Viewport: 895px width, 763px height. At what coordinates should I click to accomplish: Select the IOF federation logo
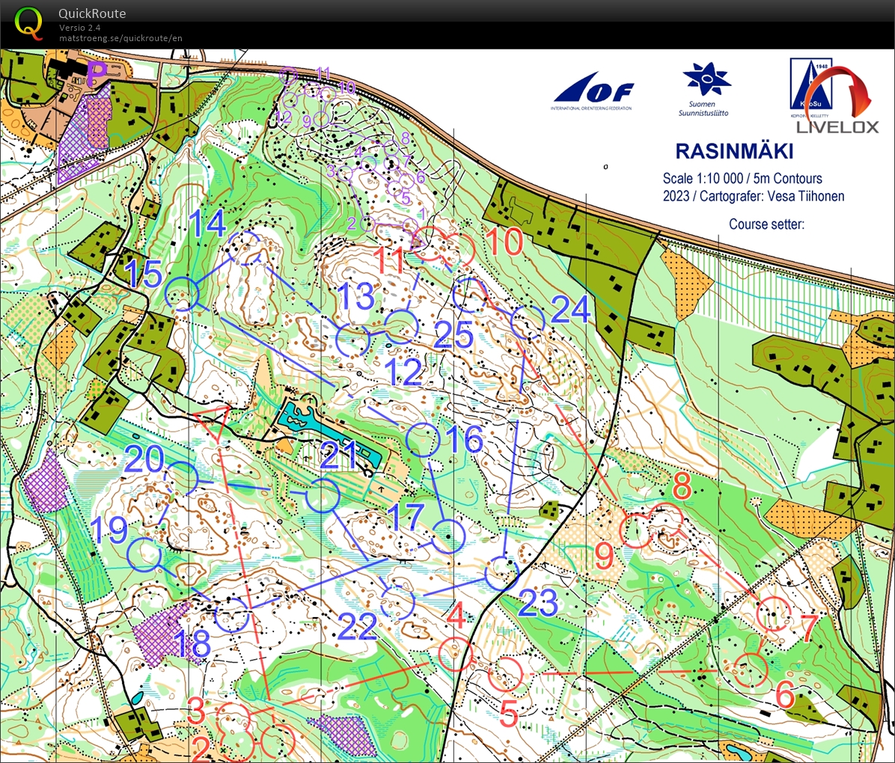[x=593, y=89]
